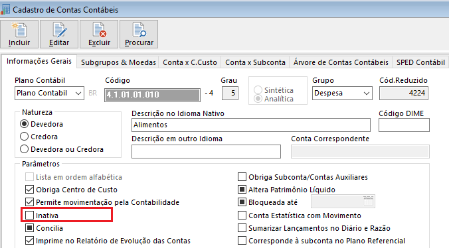This screenshot has height=248, width=449.
Task: Select the Sintética radio button
Action: coord(258,90)
